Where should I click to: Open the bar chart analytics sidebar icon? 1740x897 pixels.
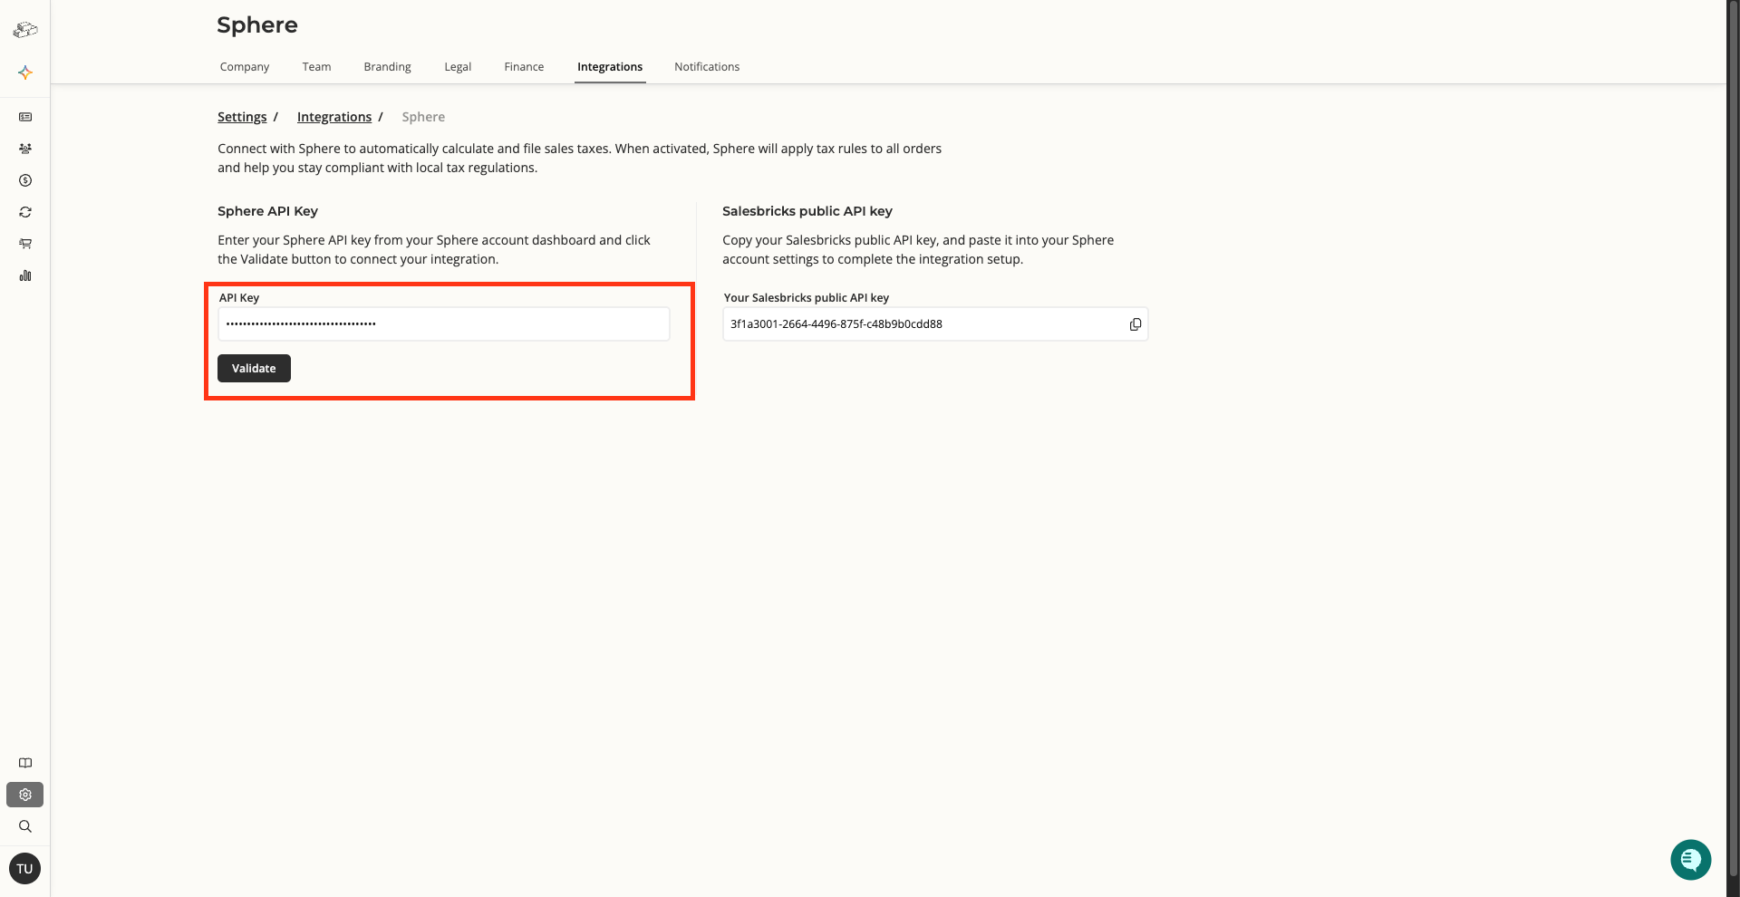point(25,275)
